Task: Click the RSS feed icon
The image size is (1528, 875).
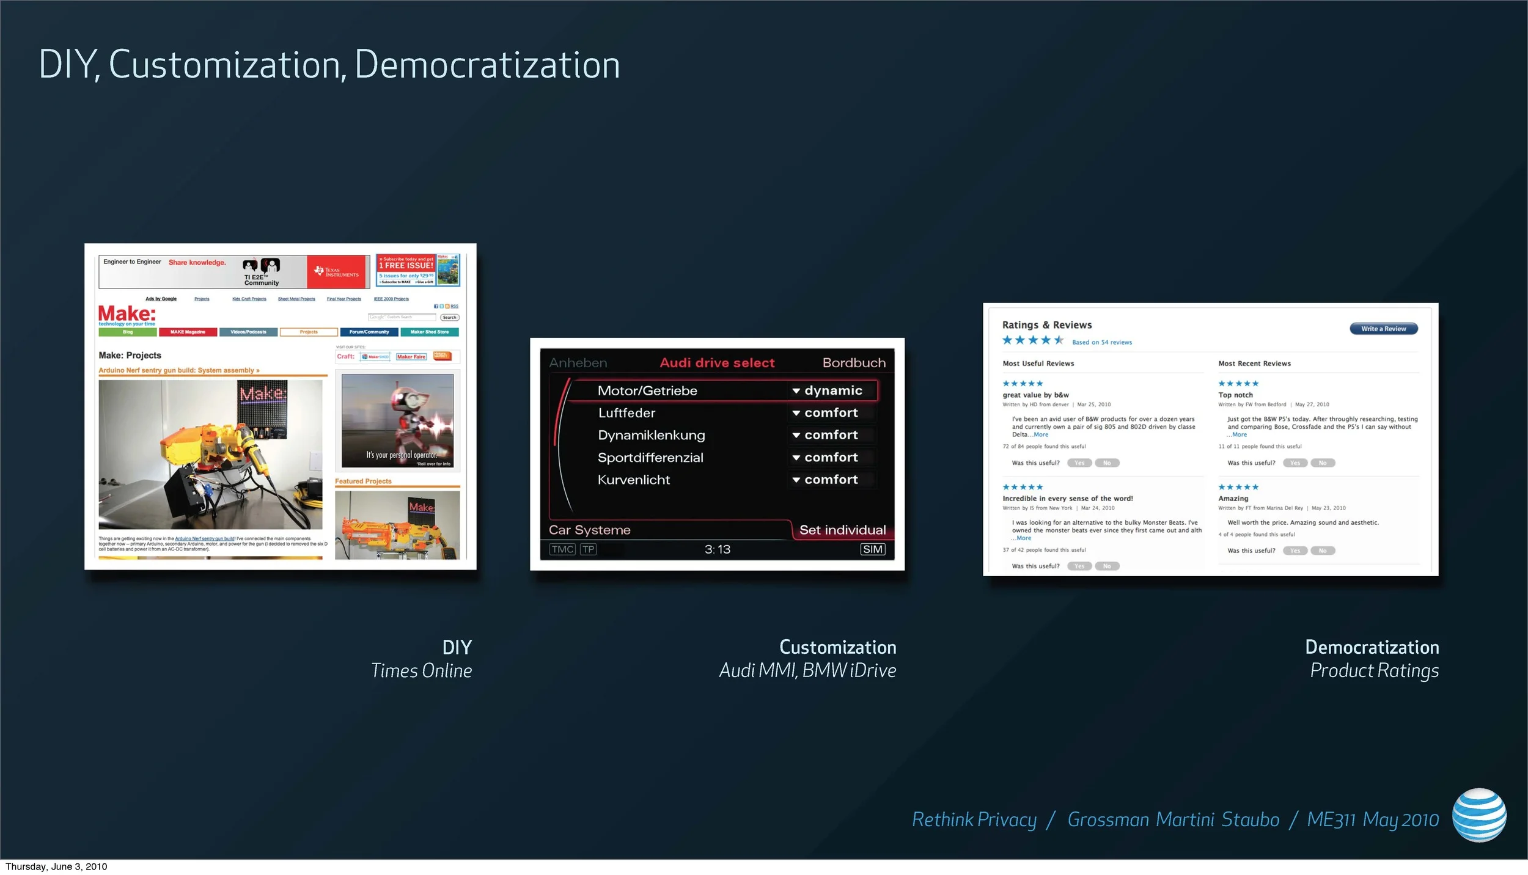Action: point(447,306)
